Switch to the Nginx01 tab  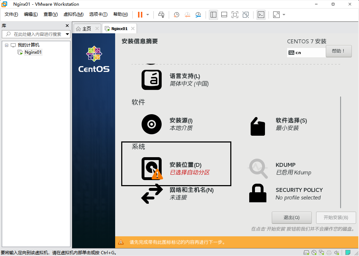pyautogui.click(x=119, y=29)
